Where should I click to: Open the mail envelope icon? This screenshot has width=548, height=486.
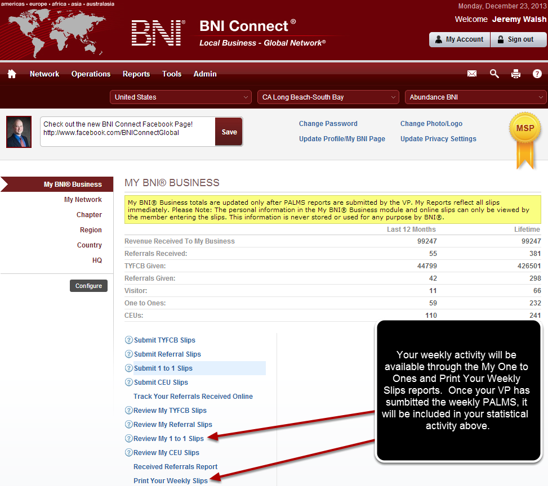click(472, 74)
